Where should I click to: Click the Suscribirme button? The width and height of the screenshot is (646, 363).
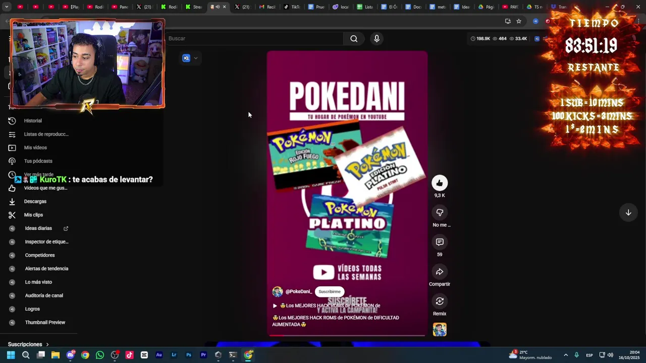coord(330,291)
